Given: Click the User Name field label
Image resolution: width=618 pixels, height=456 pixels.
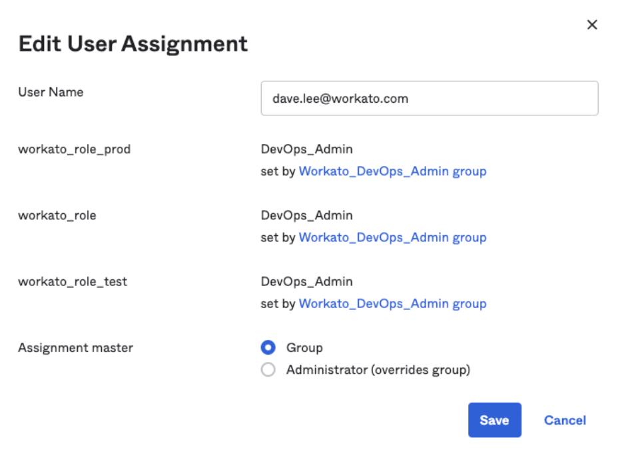Looking at the screenshot, I should click(x=51, y=92).
